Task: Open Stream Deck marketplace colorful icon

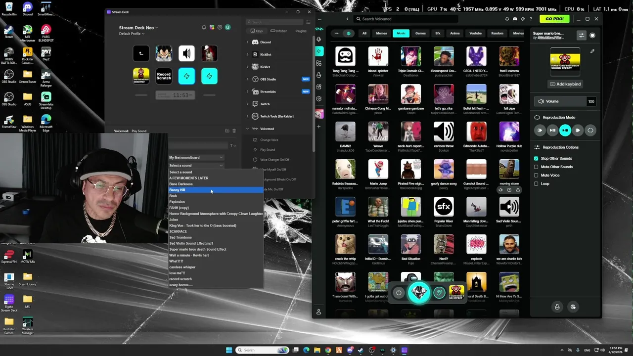Action: pos(212,27)
